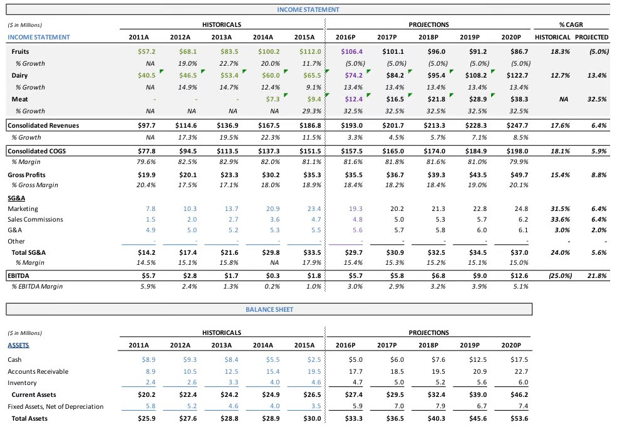The height and width of the screenshot is (432, 617).
Task: Click the Dairy row label
Action: (x=19, y=76)
